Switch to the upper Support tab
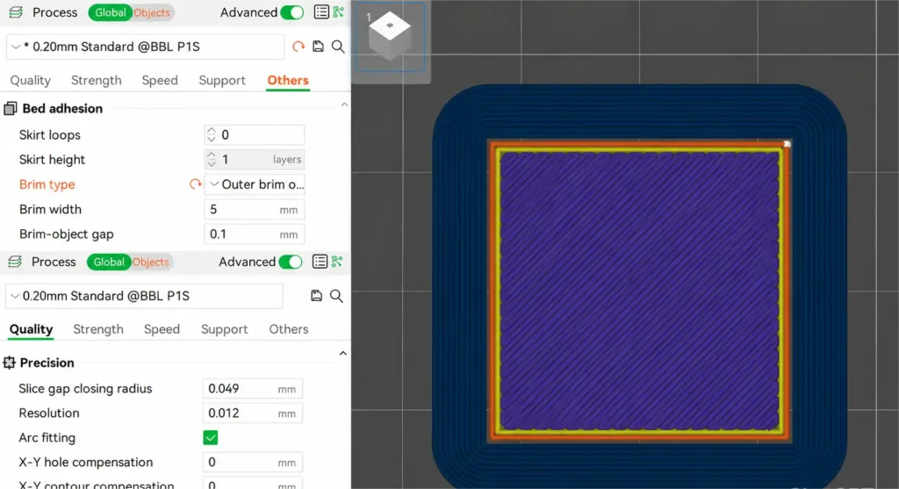This screenshot has height=489, width=899. click(x=222, y=80)
